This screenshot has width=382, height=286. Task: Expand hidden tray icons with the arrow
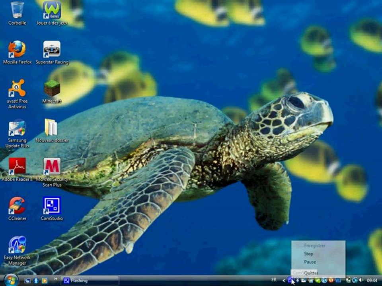tap(284, 280)
